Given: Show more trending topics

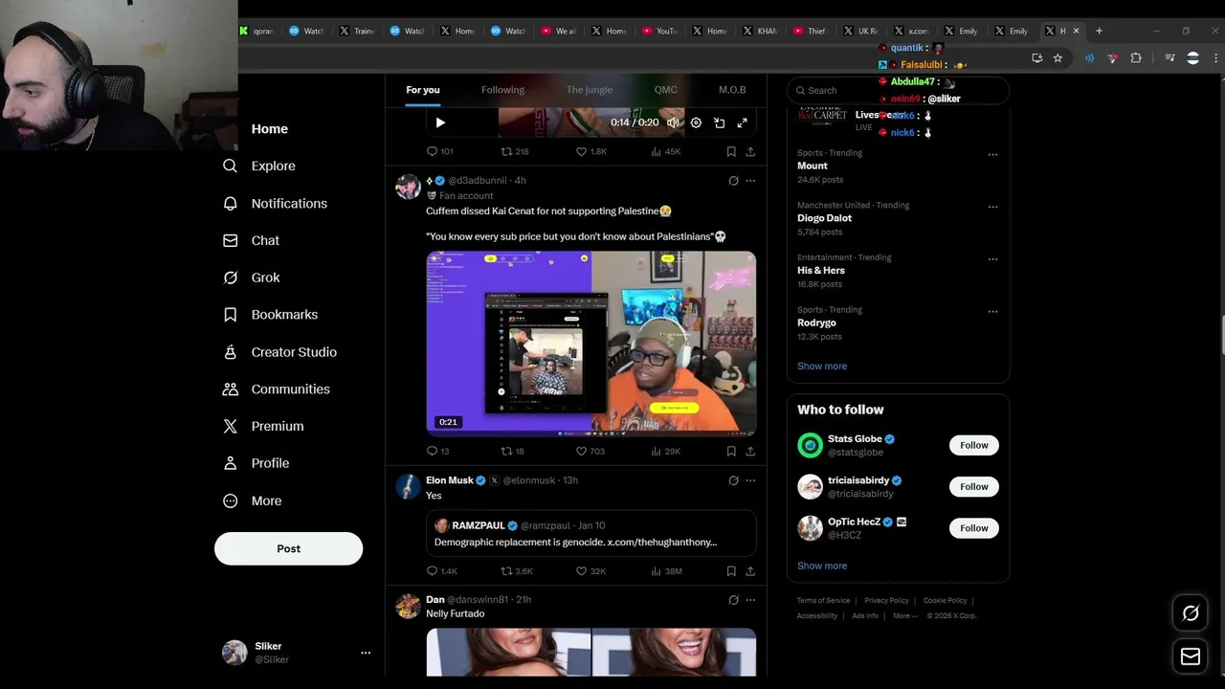Looking at the screenshot, I should point(822,366).
